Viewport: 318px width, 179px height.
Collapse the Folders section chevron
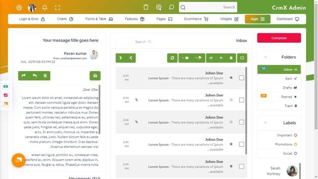point(265,57)
